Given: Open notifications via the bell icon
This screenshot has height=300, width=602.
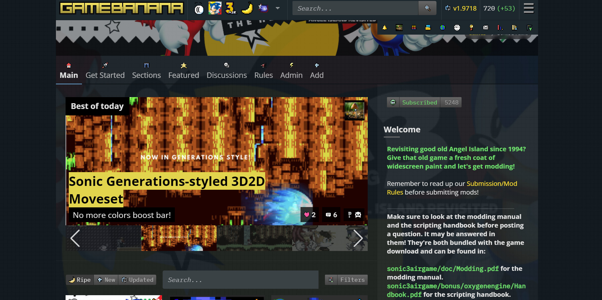Looking at the screenshot, I should 384,27.
